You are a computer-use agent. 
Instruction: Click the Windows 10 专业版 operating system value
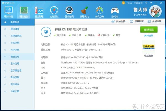(x=81, y=49)
